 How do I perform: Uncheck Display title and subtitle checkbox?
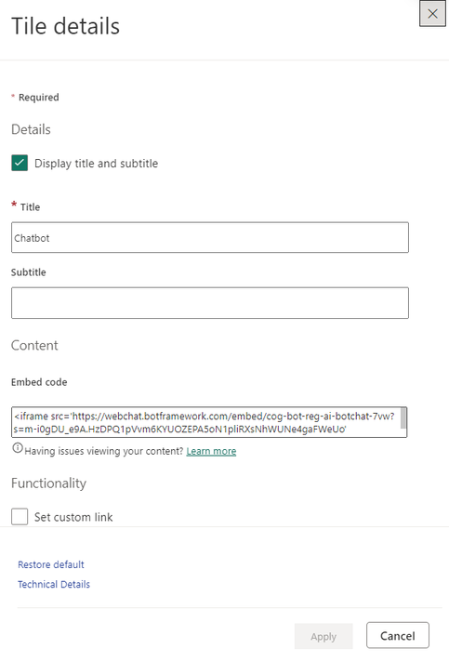point(20,163)
